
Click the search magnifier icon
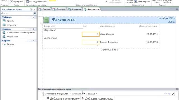point(35,13)
